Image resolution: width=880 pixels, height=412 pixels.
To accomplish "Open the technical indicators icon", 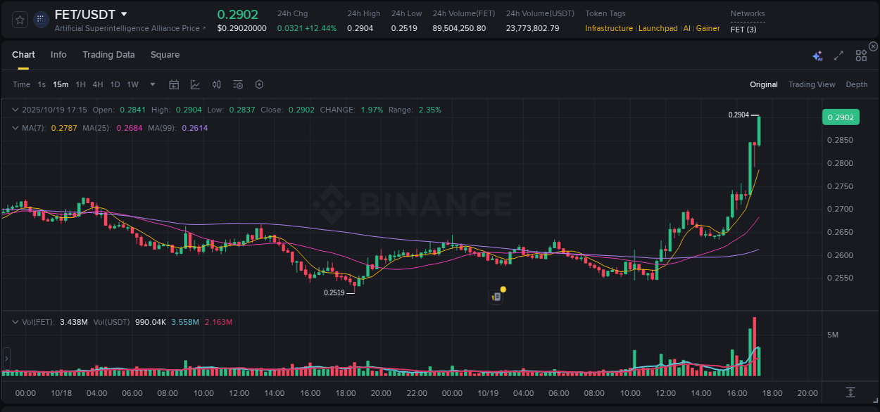I will 238,84.
